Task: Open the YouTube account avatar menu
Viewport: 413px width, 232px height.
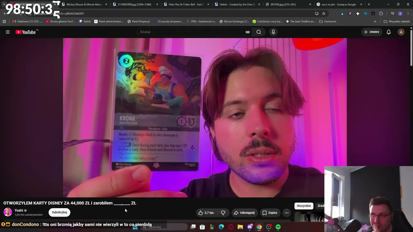Action: click(401, 32)
